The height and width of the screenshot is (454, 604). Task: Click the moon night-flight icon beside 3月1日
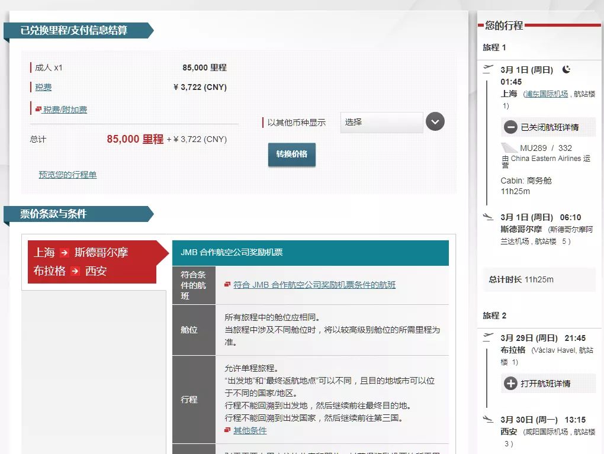point(566,69)
